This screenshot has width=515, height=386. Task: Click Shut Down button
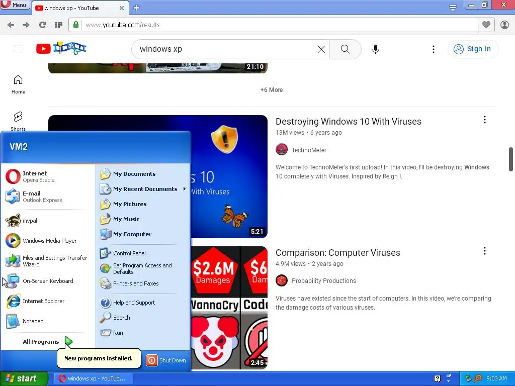click(166, 360)
